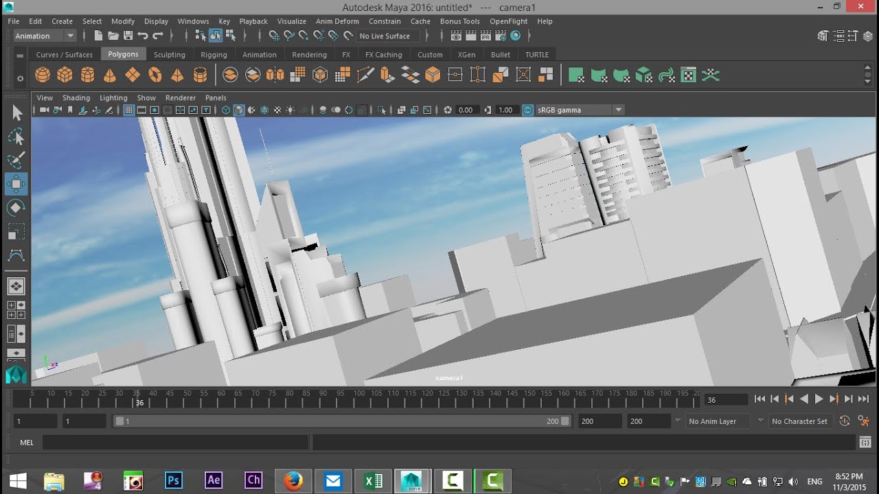
Task: Click frame 100 on the time slider
Action: coord(358,399)
